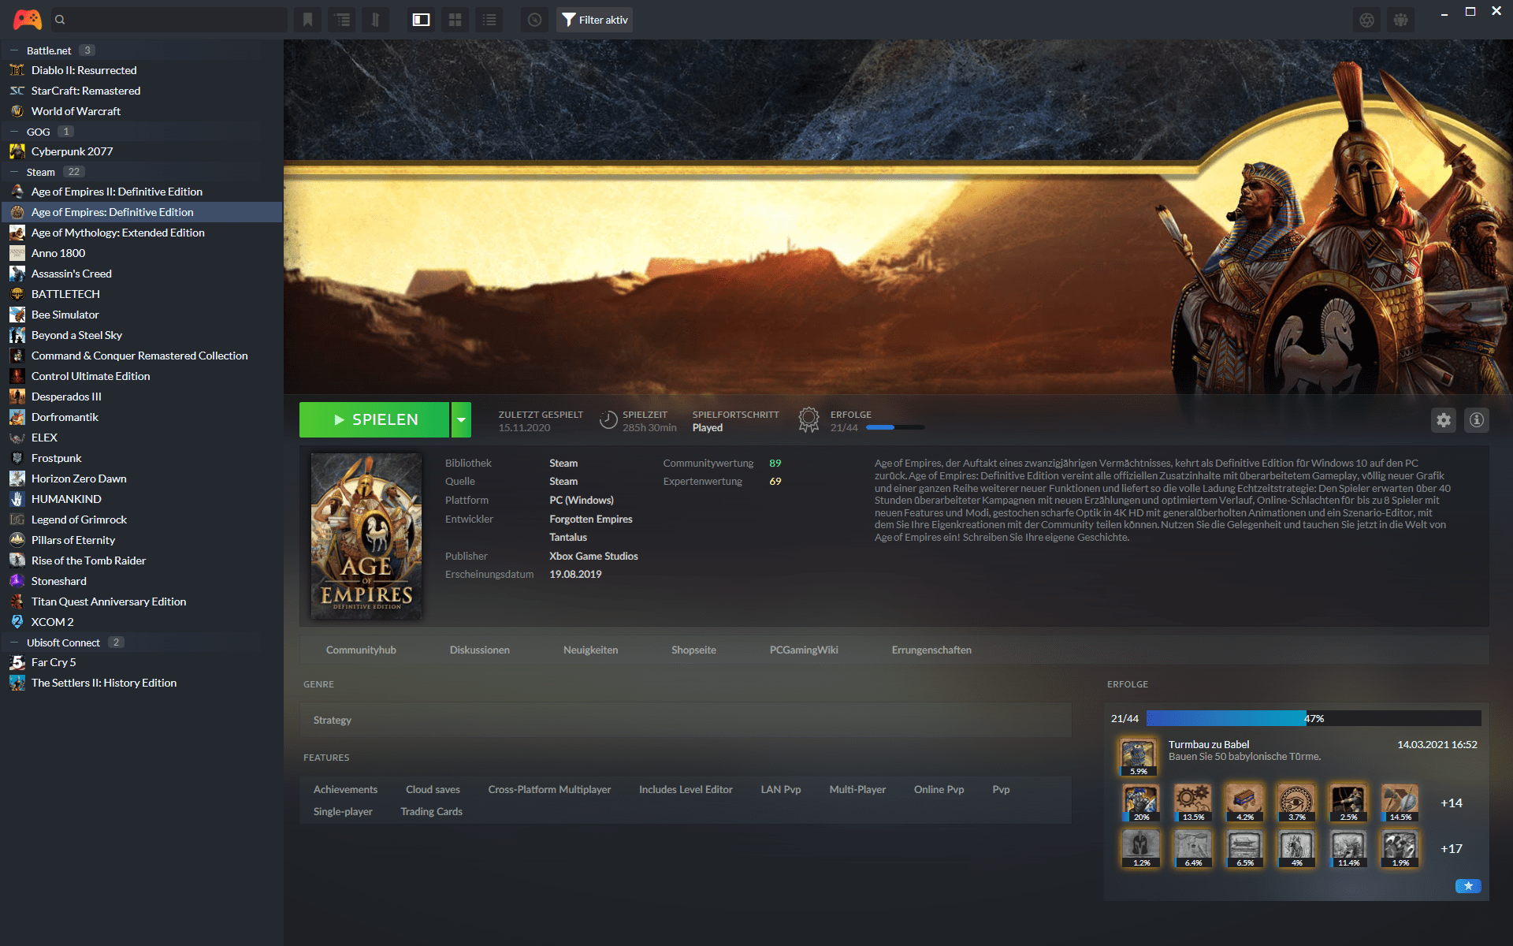Image resolution: width=1513 pixels, height=946 pixels.
Task: Click the Cloud saves feature tag
Action: coord(433,789)
